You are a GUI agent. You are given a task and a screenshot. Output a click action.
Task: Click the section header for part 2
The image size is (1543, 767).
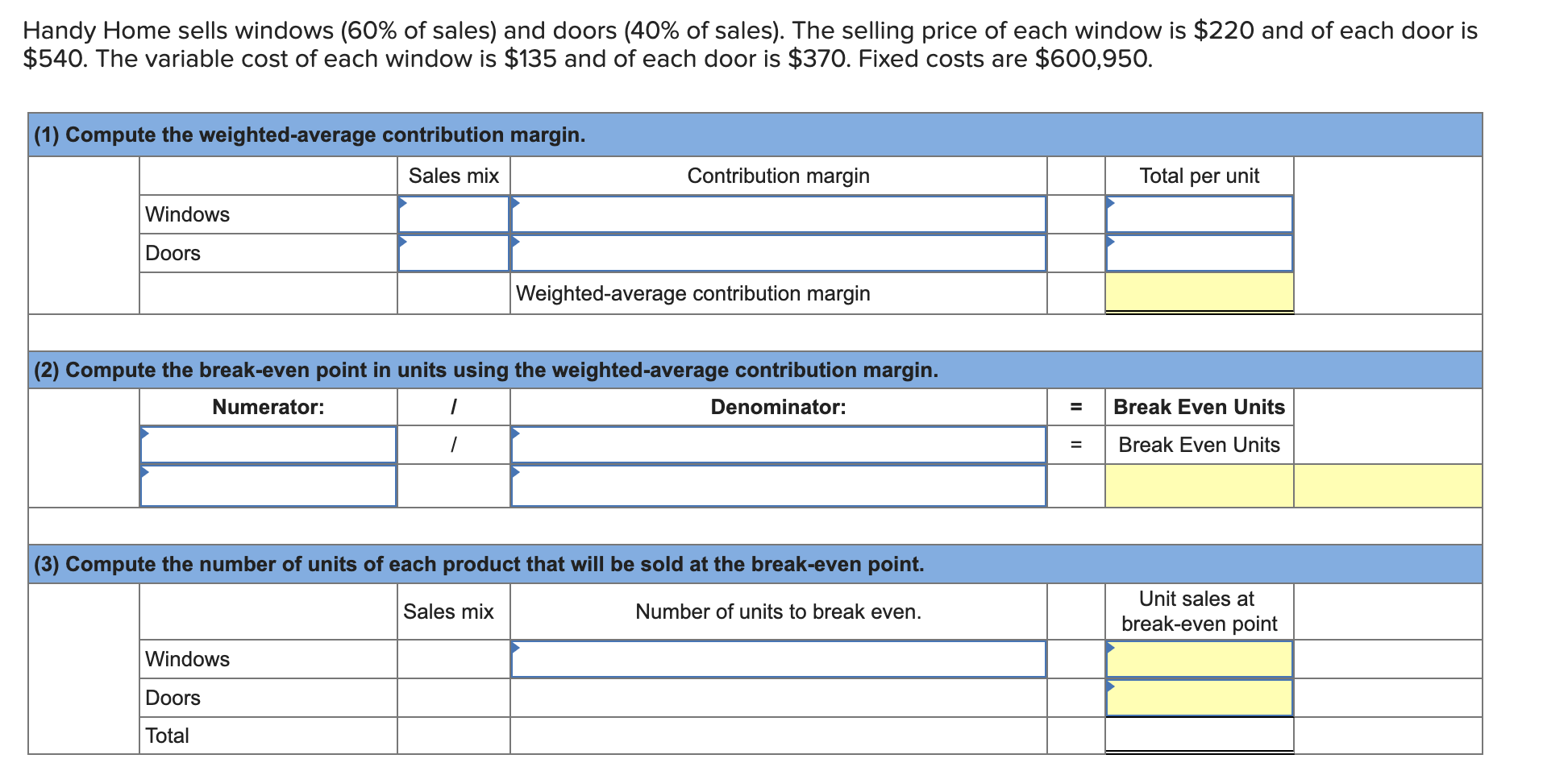pos(485,371)
